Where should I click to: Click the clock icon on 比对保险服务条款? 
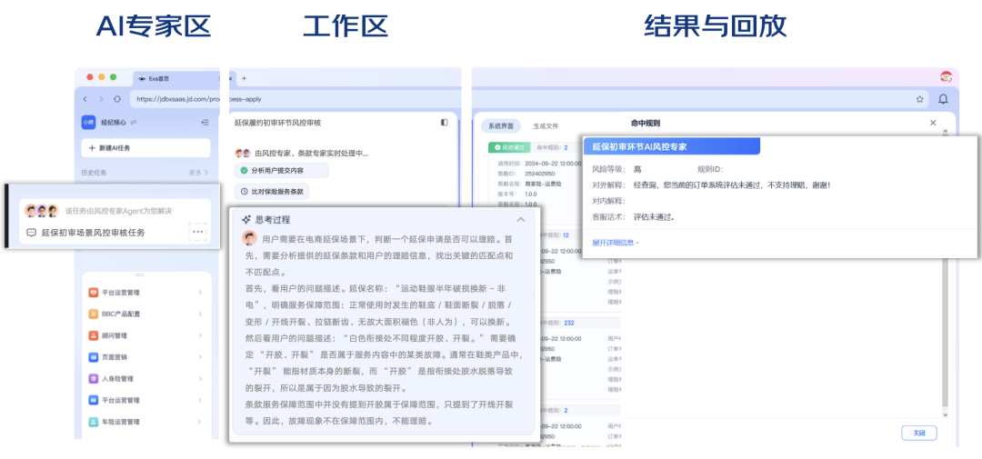[245, 193]
